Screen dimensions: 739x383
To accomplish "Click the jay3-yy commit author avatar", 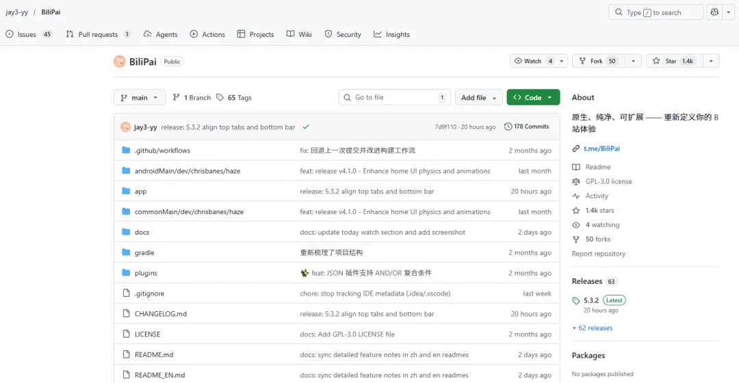I will 125,127.
